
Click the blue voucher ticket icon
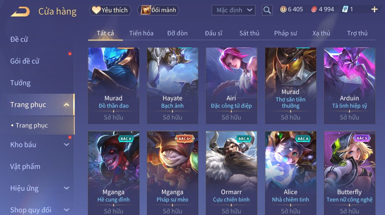click(x=345, y=9)
